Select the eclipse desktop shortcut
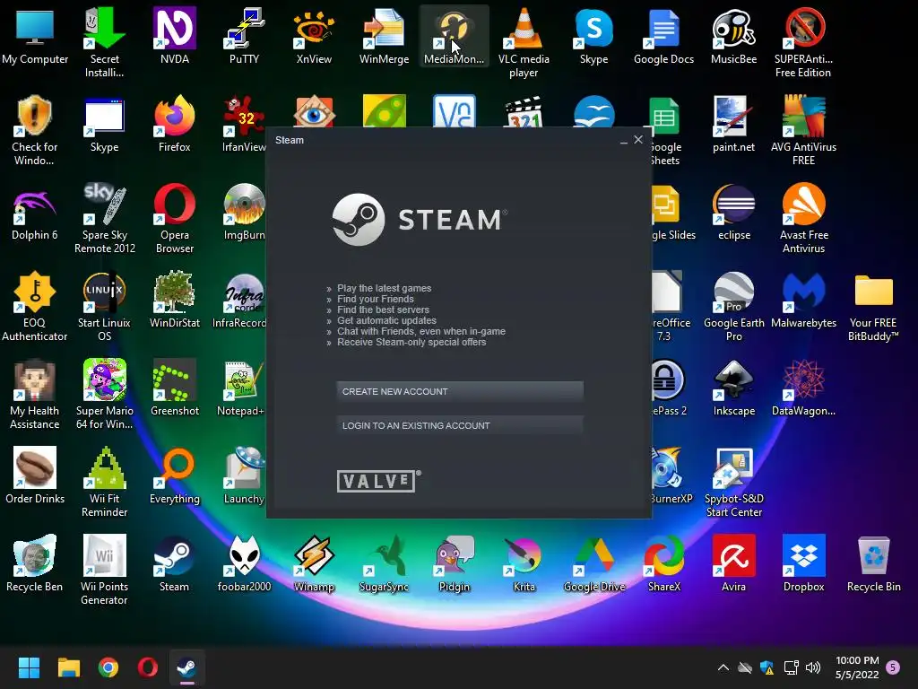Viewport: 918px width, 689px height. pos(734,212)
